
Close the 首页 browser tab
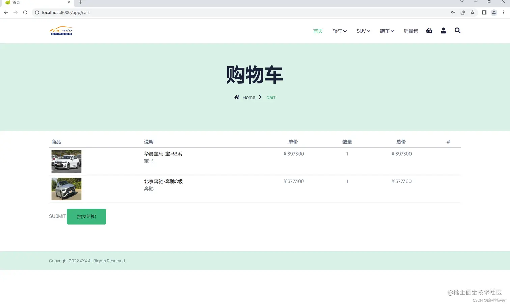pos(69,2)
